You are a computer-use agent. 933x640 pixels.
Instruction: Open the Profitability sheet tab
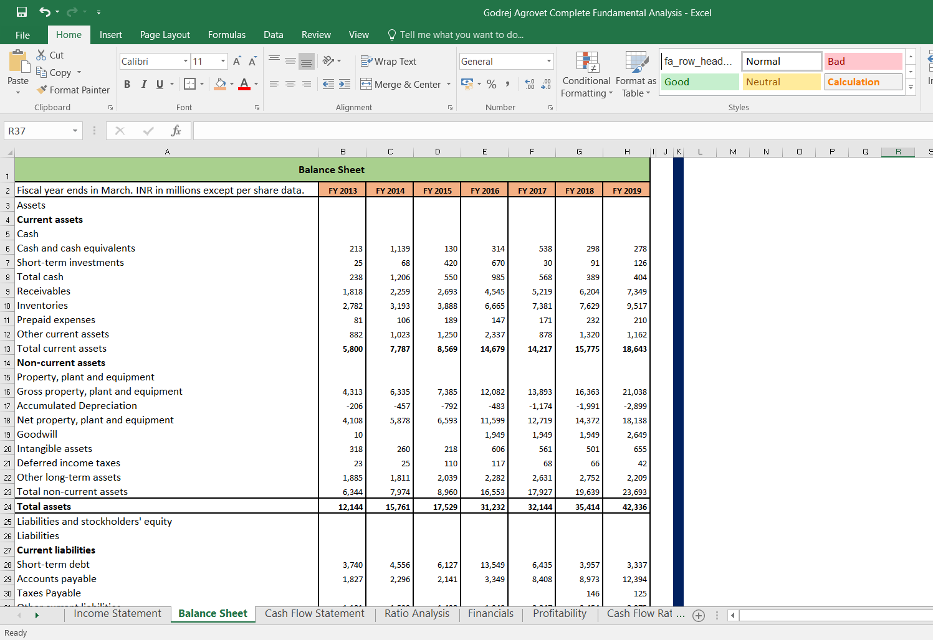pyautogui.click(x=560, y=613)
